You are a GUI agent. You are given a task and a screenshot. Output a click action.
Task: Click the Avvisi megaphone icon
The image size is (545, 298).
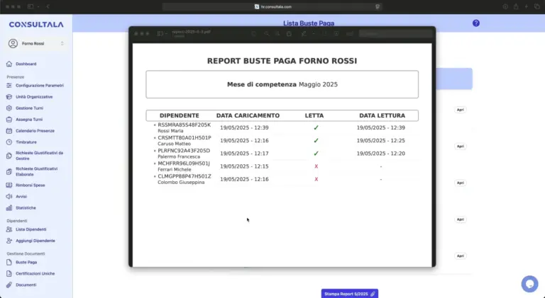coord(9,197)
